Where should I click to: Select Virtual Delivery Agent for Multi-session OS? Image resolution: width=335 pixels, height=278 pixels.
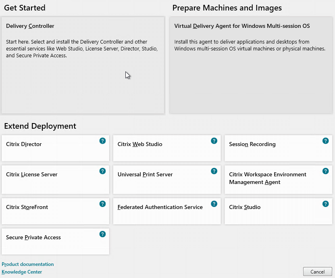251,65
